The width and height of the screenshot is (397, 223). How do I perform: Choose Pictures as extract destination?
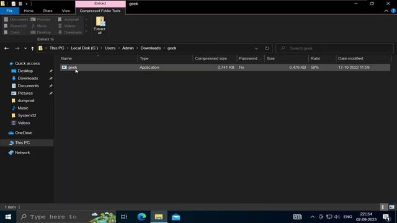pos(41,19)
